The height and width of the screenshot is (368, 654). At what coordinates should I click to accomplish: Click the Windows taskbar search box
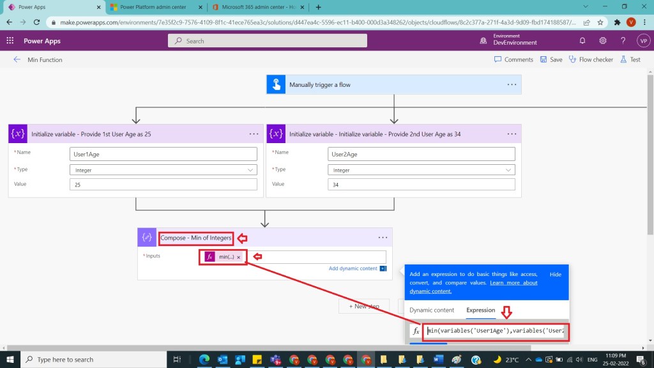89,359
